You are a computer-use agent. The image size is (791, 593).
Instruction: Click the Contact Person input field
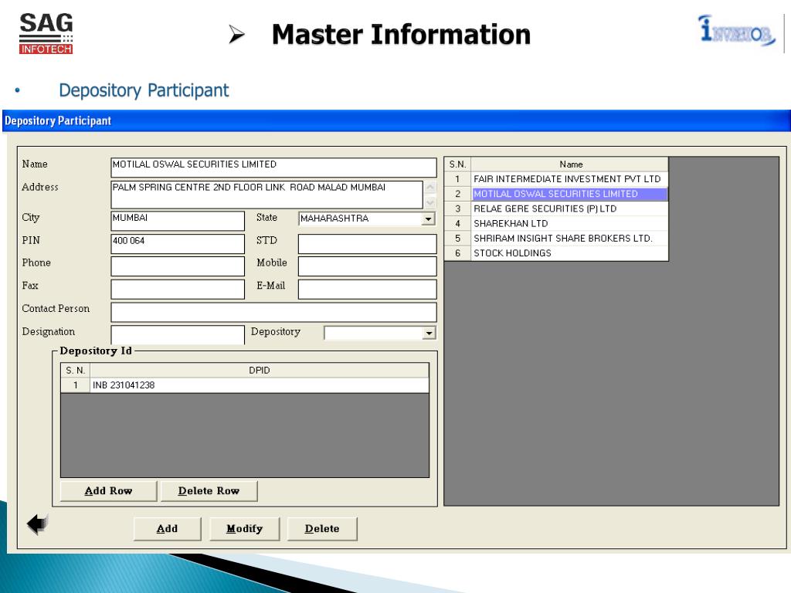[x=273, y=312]
